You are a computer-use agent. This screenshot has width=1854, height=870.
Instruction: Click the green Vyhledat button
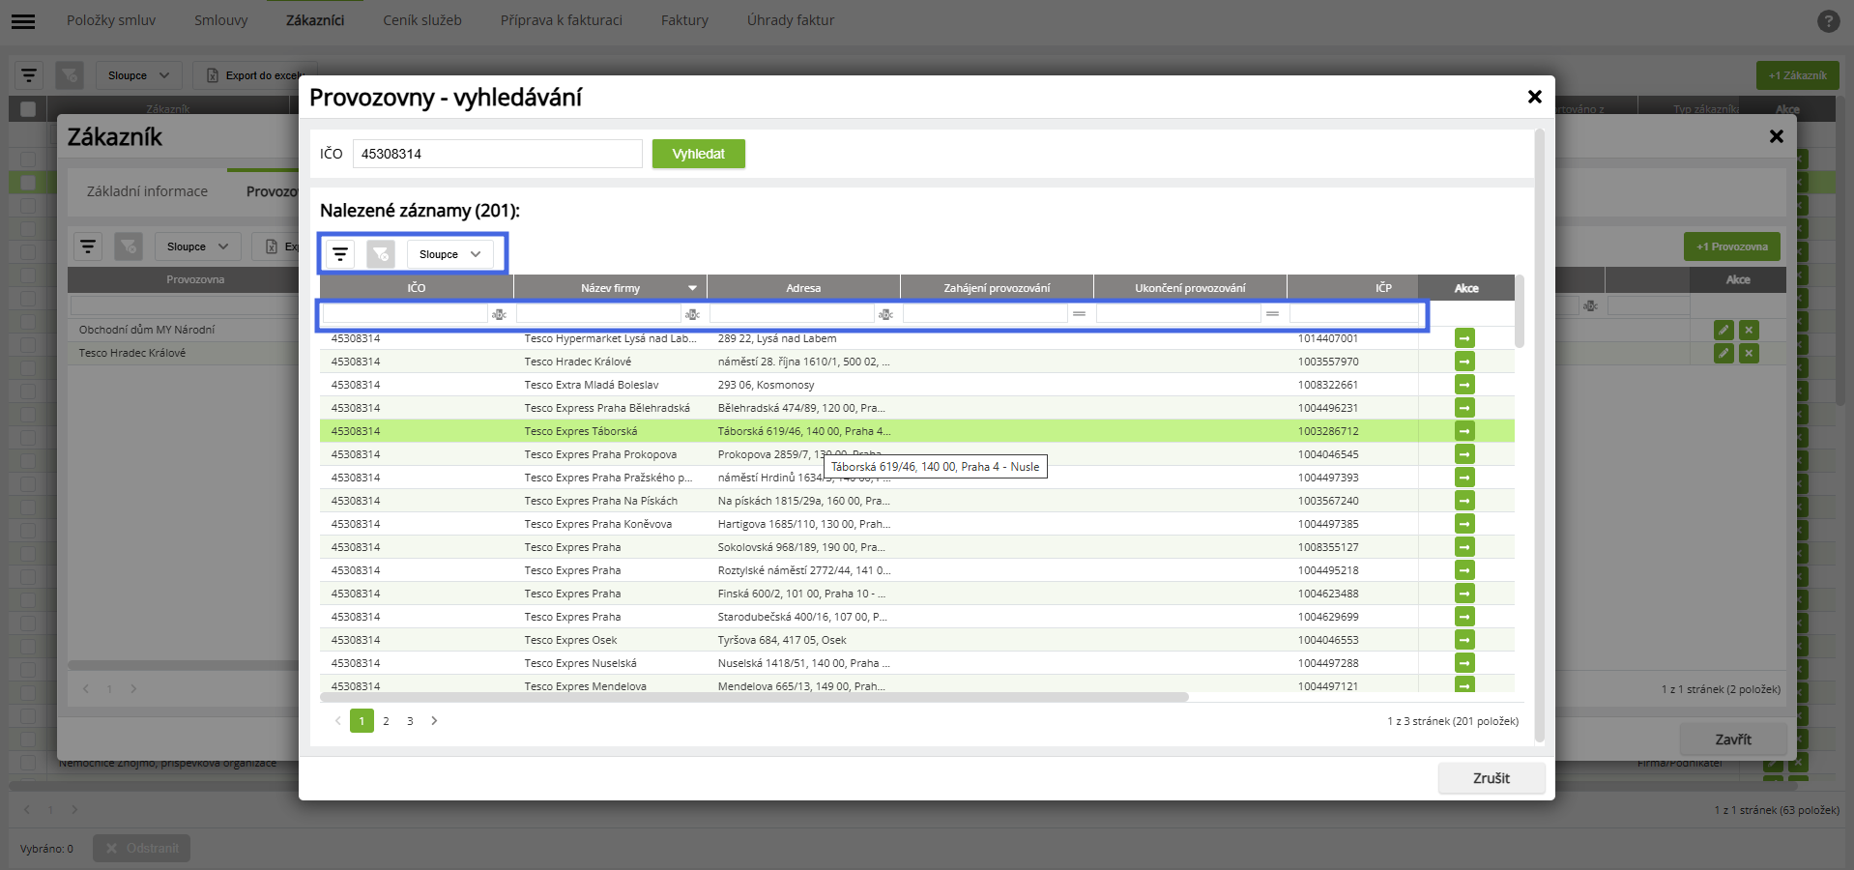699,154
